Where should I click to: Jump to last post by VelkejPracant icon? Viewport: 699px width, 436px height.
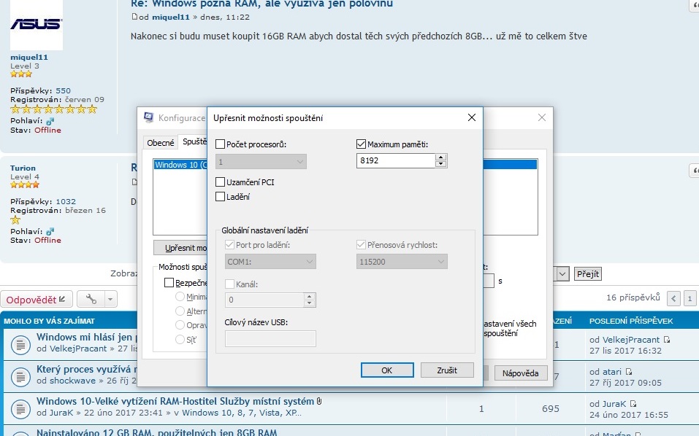[667, 340]
